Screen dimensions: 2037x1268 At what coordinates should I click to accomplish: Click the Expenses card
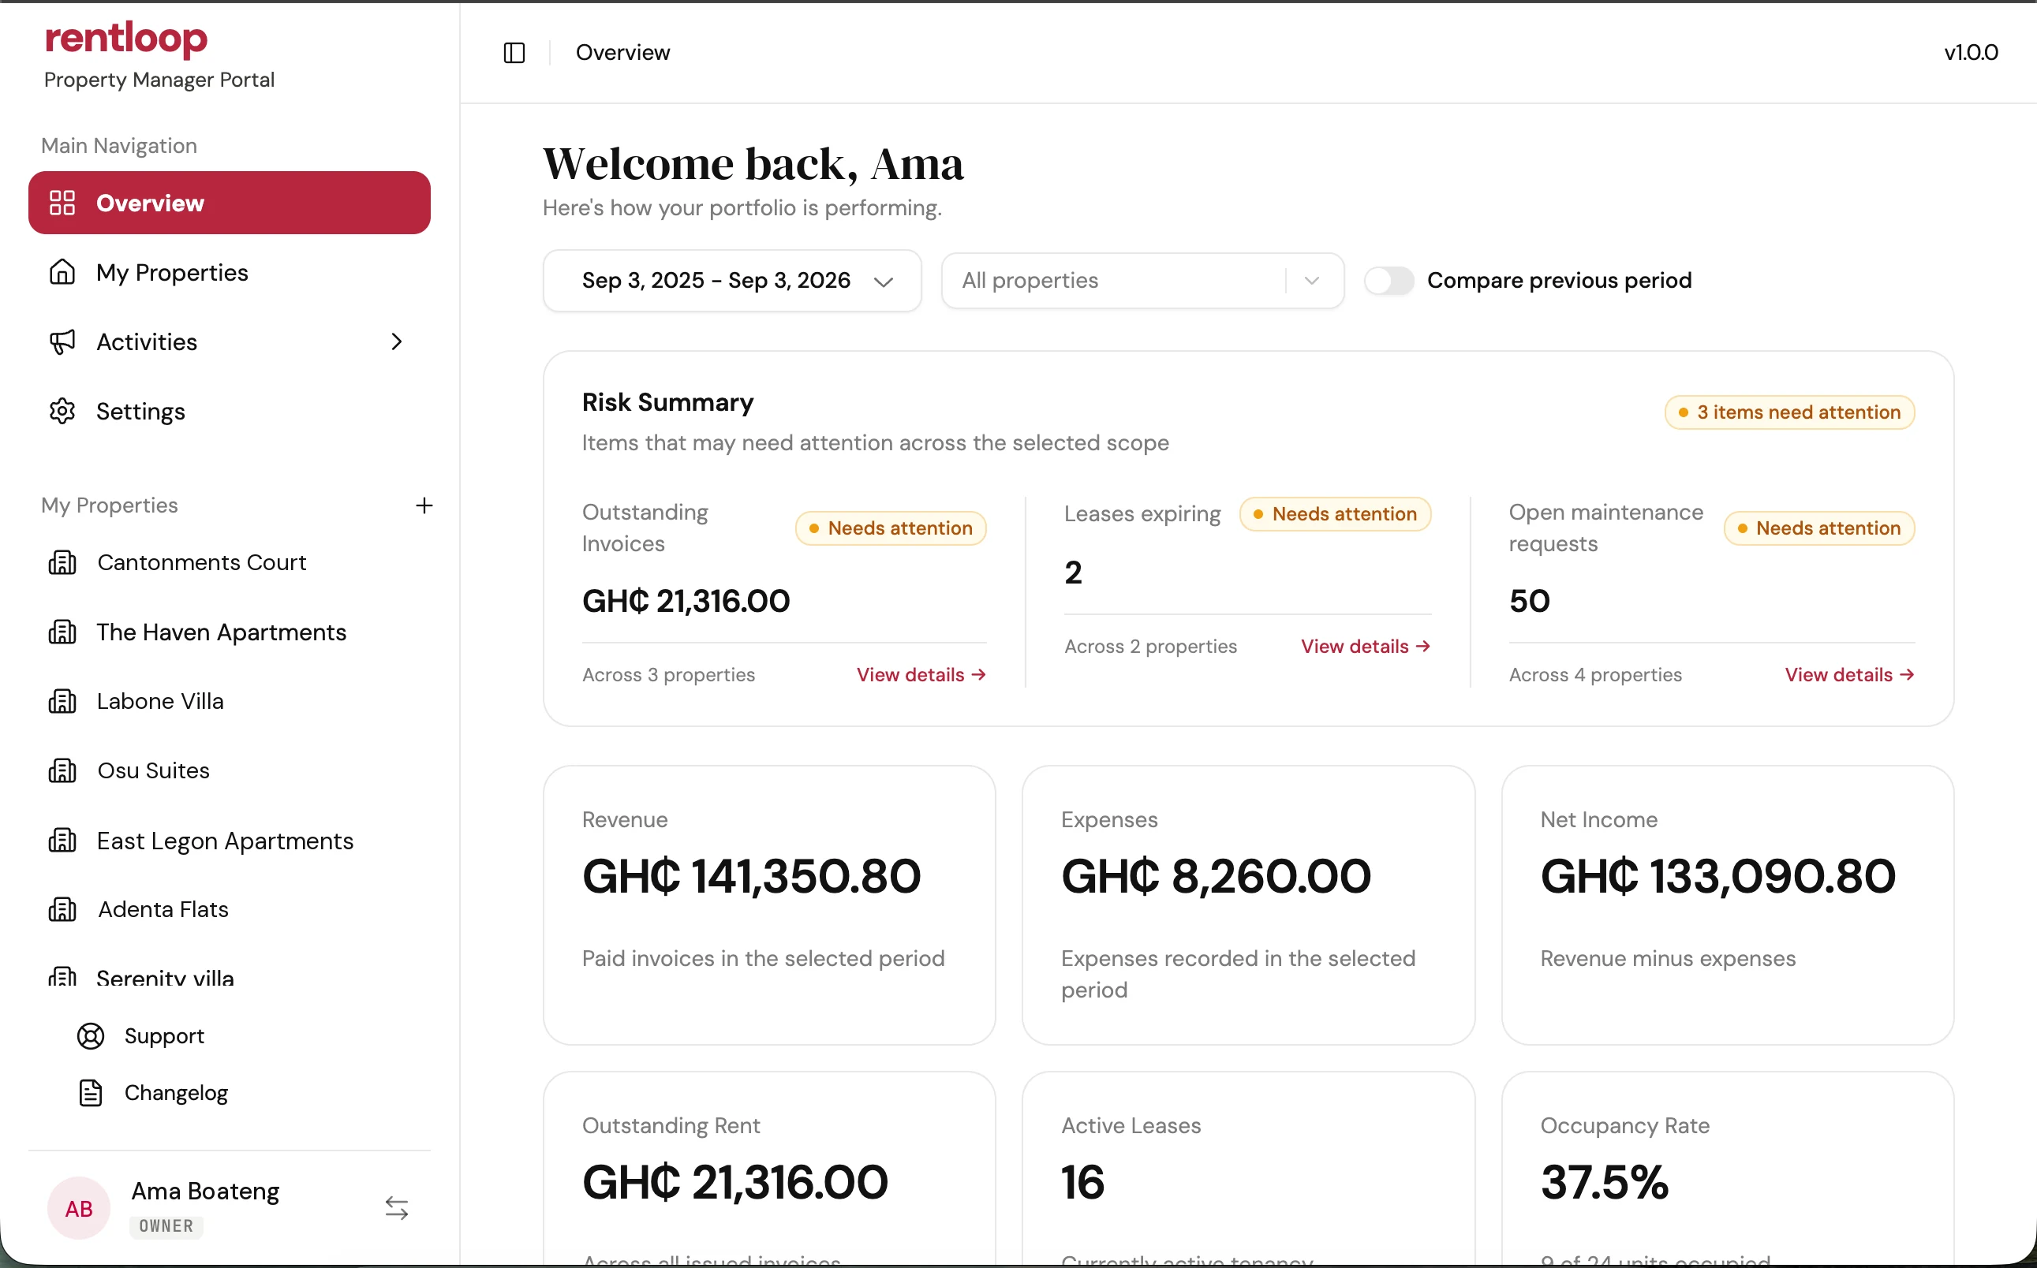coord(1248,905)
